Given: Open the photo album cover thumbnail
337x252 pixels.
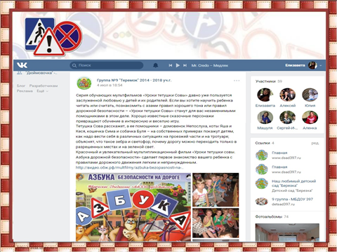Looking at the screenshot, I should tap(287, 232).
